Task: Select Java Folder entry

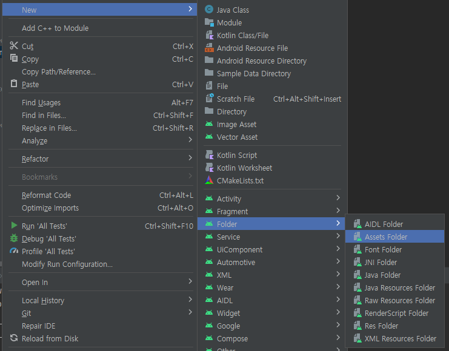Action: (x=394, y=275)
